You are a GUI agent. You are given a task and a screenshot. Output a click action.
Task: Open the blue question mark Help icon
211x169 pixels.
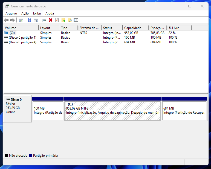click(x=29, y=20)
